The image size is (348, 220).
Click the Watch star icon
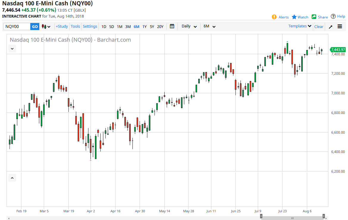294,17
